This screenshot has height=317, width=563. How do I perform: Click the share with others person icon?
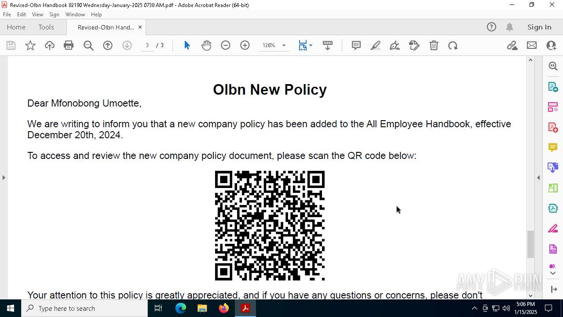(x=551, y=45)
